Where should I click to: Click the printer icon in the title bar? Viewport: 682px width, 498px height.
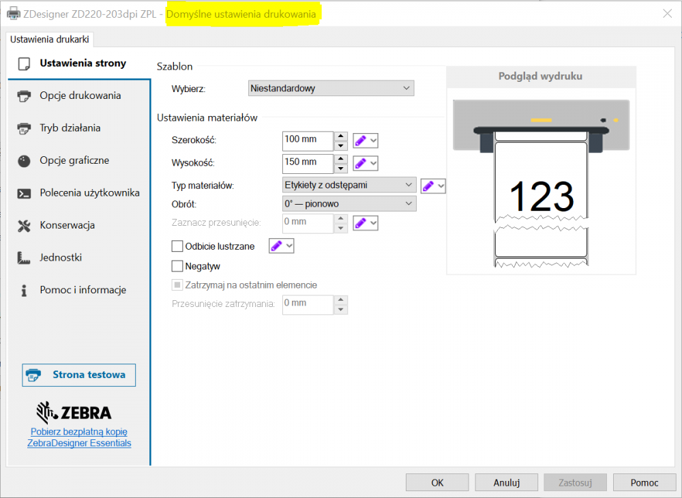pos(14,14)
